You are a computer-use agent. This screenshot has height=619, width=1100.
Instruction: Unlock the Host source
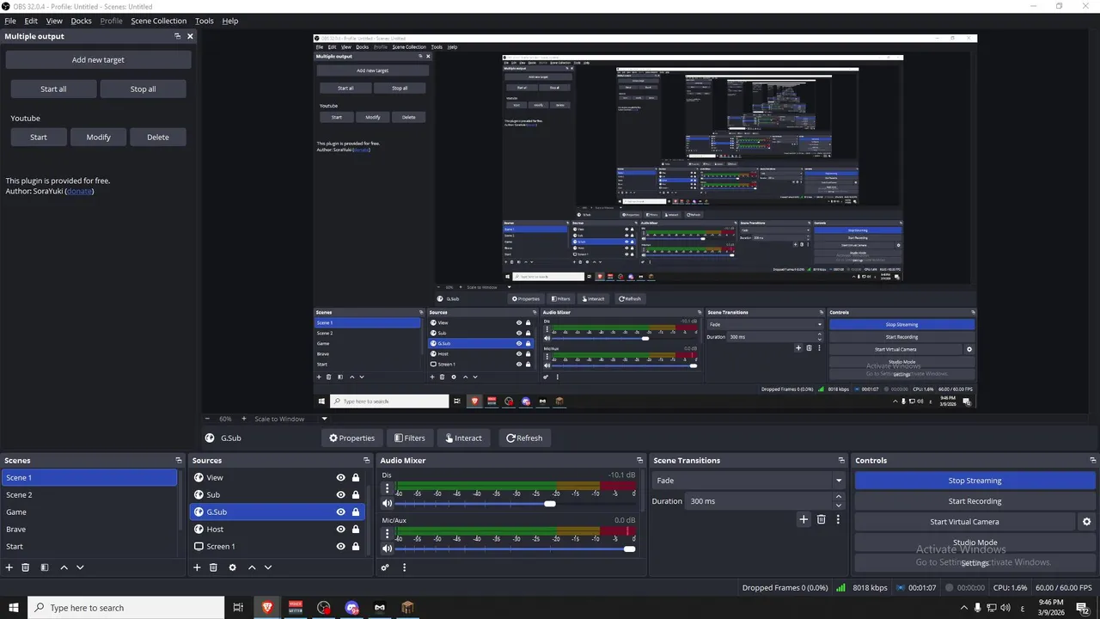(x=356, y=530)
